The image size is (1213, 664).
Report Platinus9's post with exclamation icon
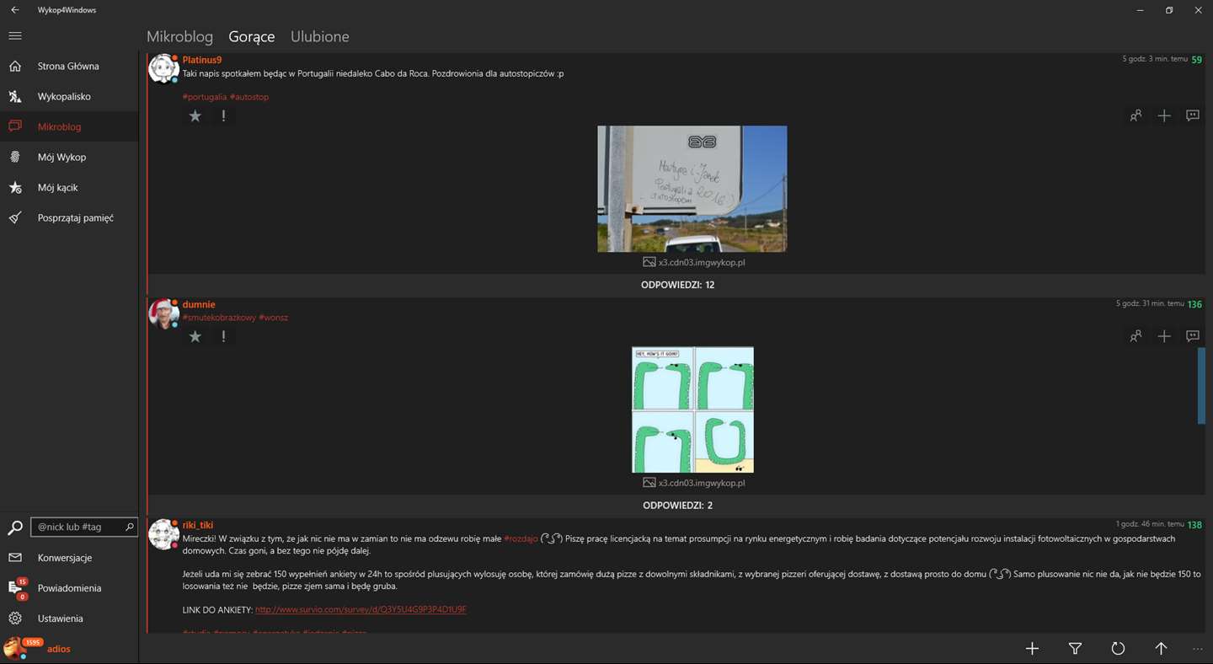tap(223, 115)
